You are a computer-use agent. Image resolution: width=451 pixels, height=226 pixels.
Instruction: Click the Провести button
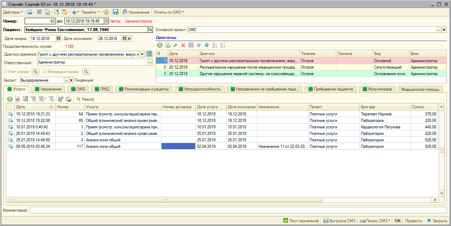[x=413, y=221]
